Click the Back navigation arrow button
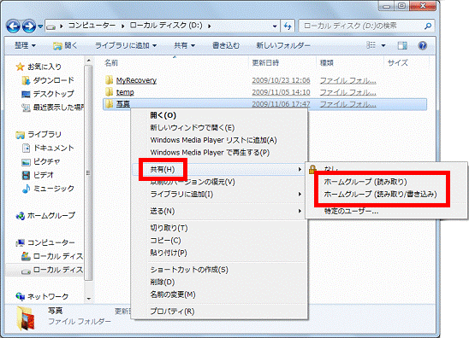This screenshot has height=338, width=469. 14,26
